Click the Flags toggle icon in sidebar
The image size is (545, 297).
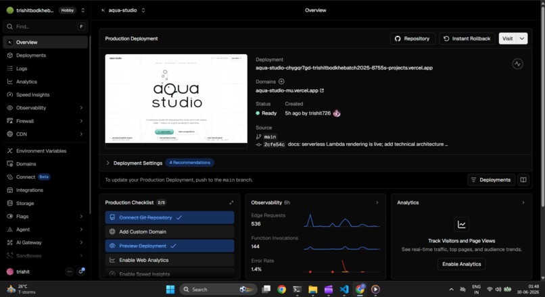click(9, 216)
